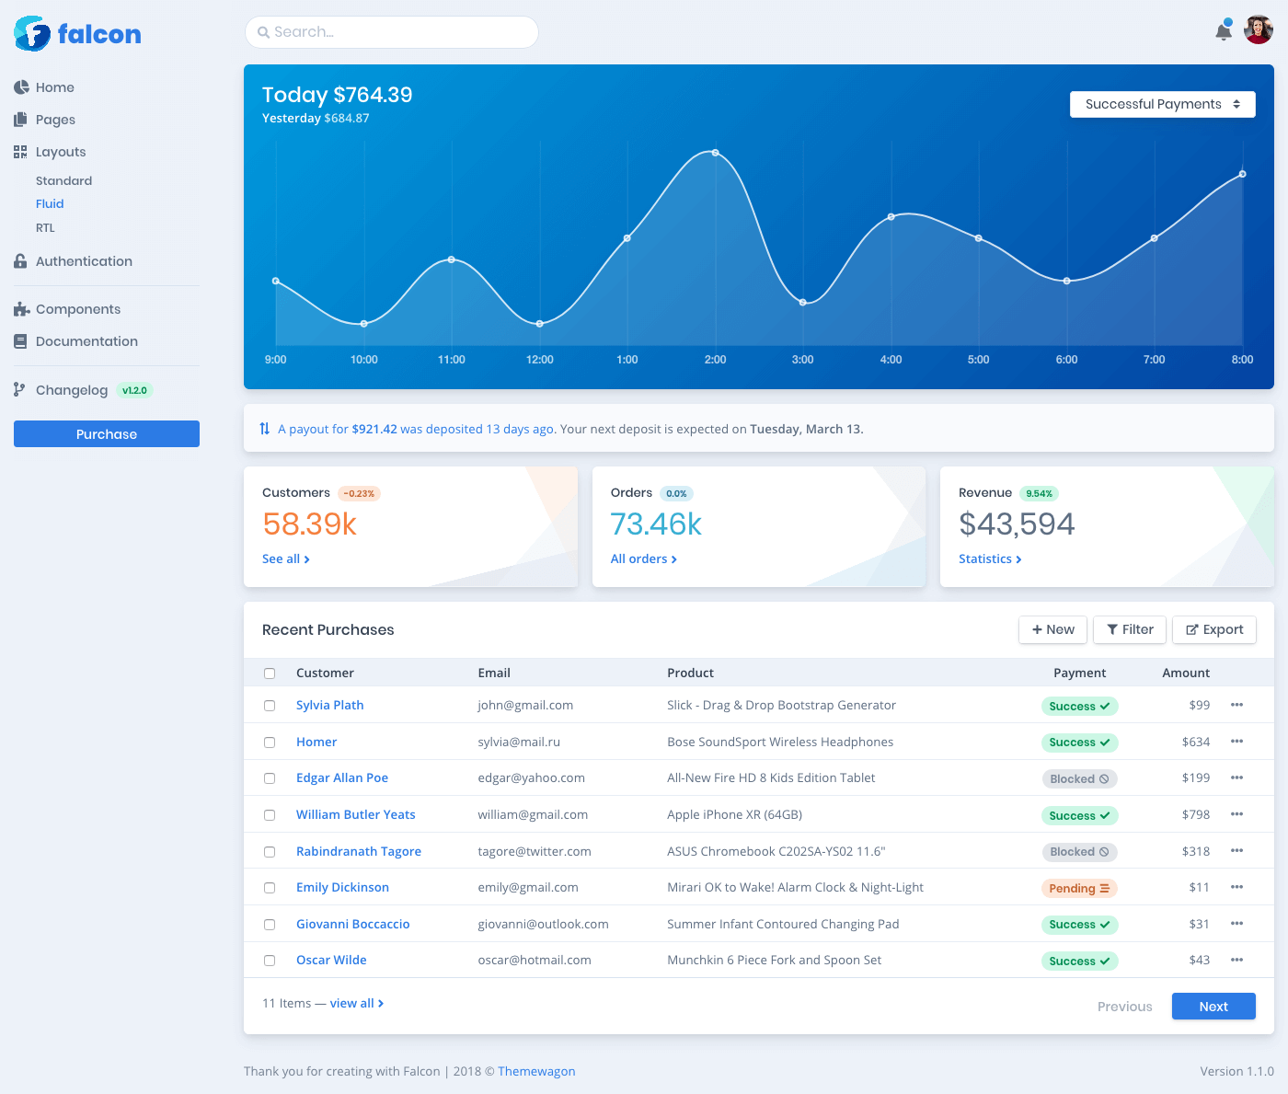Select the Emily Dickinson row checkbox
The width and height of the screenshot is (1288, 1094).
270,888
